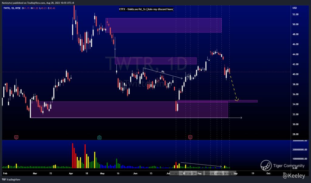Open the KTFX linktr.ee discord banner text
The image size is (311, 183).
[146, 9]
